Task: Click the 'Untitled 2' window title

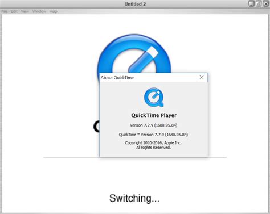Action: click(135, 4)
